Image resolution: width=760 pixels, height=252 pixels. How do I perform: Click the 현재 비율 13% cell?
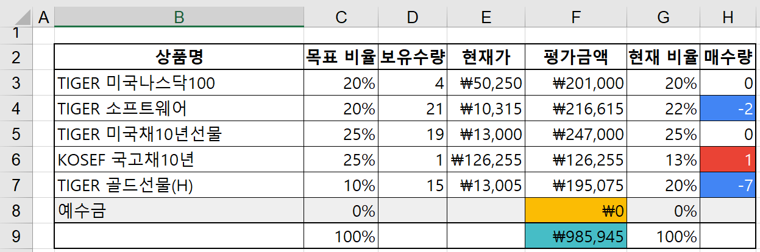[664, 159]
